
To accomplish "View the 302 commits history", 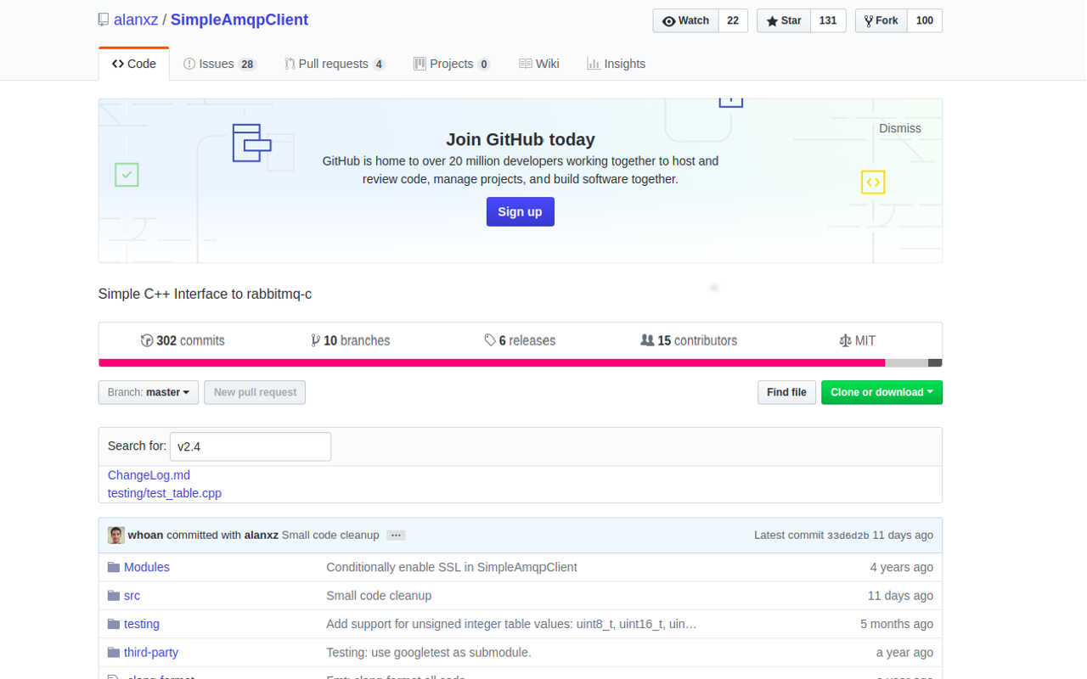I will 183,340.
